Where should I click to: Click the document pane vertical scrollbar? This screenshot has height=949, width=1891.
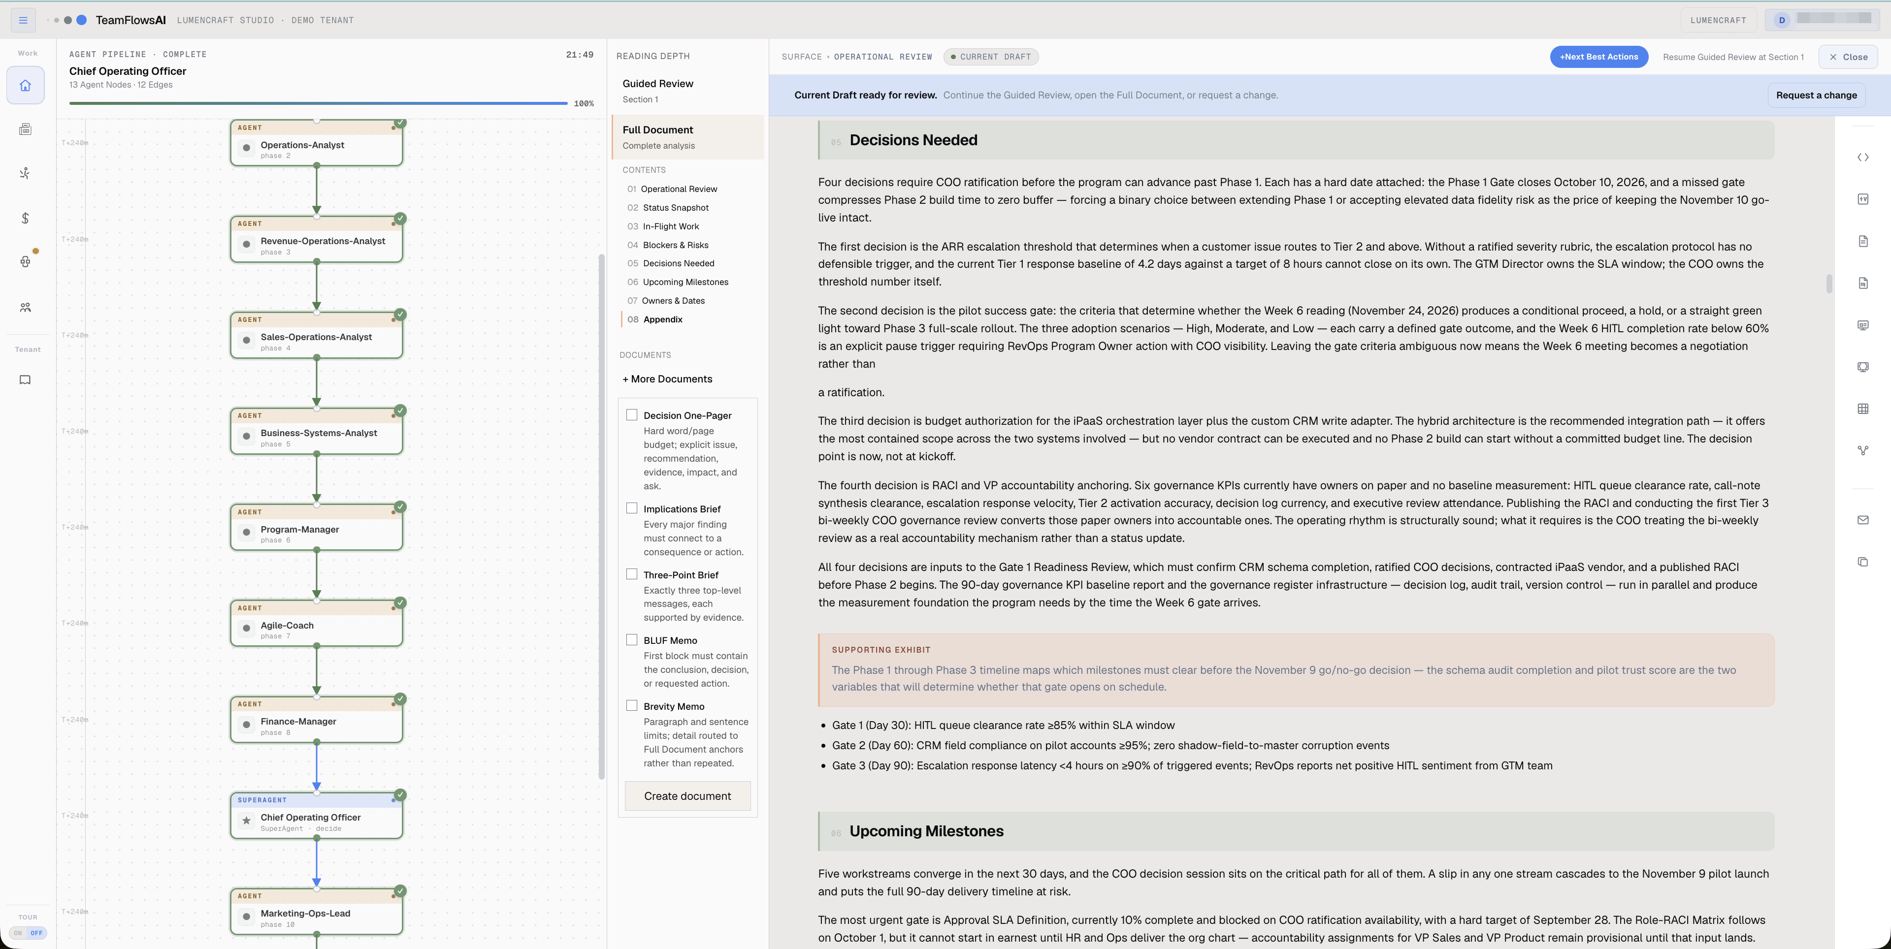click(x=1828, y=284)
